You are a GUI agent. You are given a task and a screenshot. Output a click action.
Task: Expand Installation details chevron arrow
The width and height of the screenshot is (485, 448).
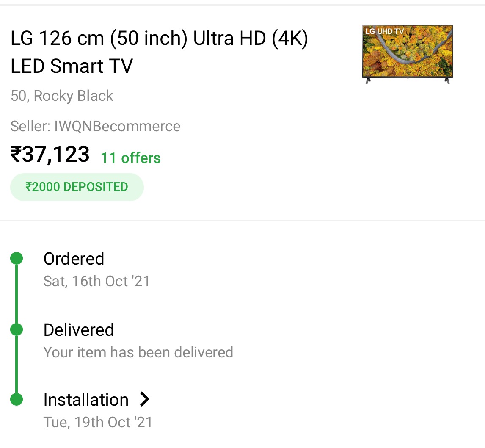coord(145,399)
